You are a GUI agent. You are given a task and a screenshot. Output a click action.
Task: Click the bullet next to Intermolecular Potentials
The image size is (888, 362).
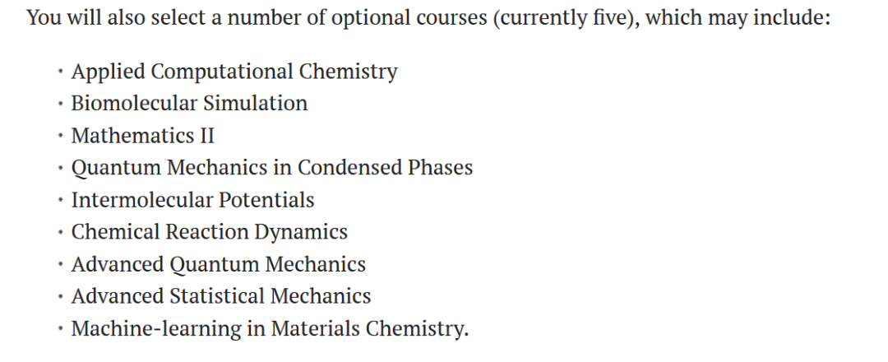(x=59, y=201)
